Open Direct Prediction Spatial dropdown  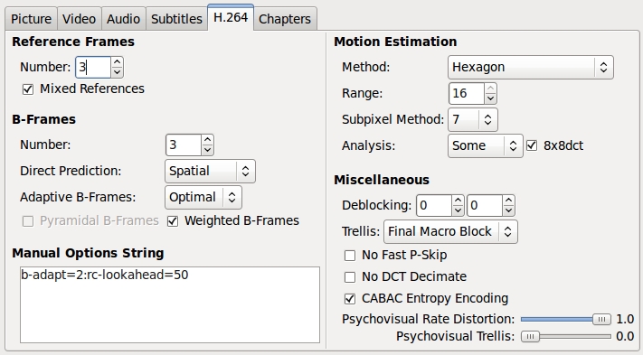point(210,171)
